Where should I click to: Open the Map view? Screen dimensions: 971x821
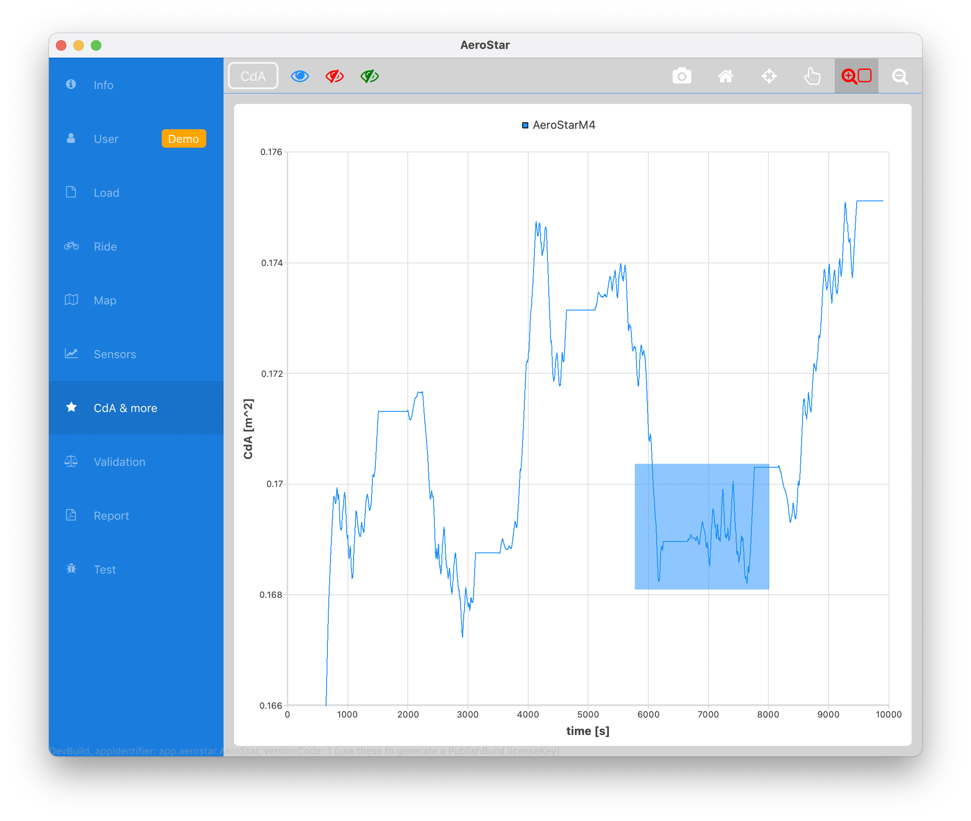(x=105, y=300)
